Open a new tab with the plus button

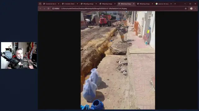click(x=175, y=4)
